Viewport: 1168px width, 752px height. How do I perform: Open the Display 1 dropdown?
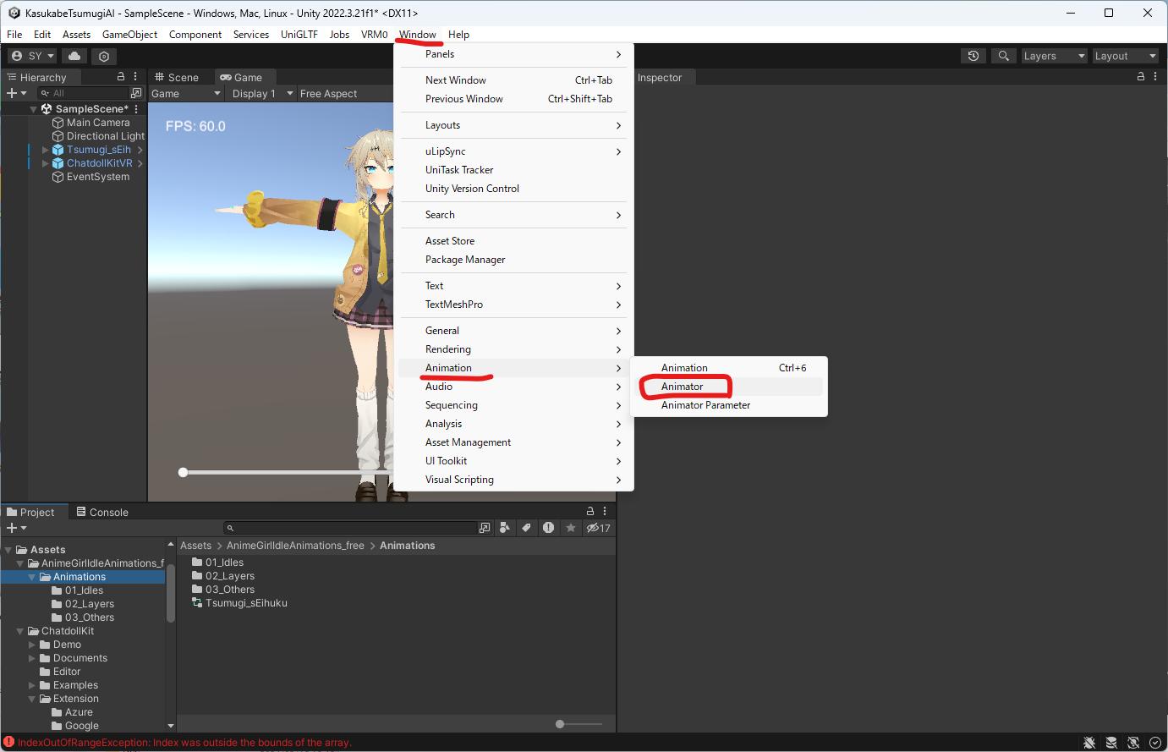262,94
